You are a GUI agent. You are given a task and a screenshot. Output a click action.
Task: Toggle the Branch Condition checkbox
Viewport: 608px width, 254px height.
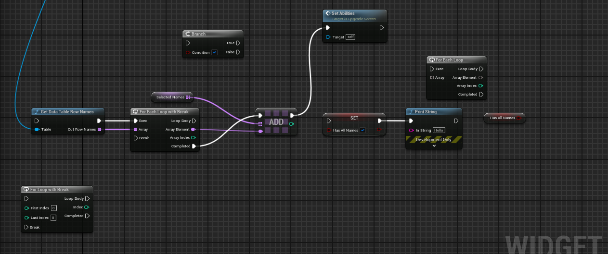(x=214, y=52)
